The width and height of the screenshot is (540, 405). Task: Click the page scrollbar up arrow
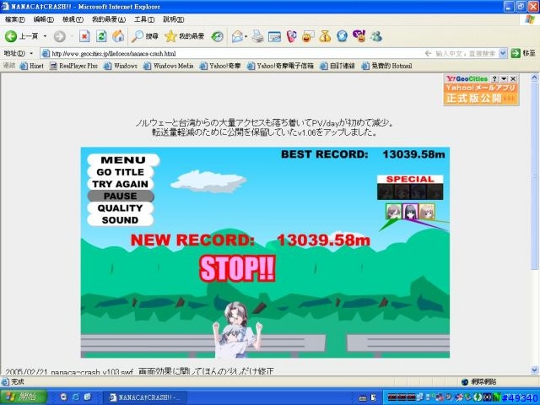pyautogui.click(x=534, y=78)
